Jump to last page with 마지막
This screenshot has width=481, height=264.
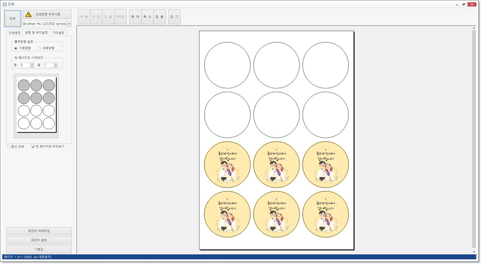coord(120,17)
